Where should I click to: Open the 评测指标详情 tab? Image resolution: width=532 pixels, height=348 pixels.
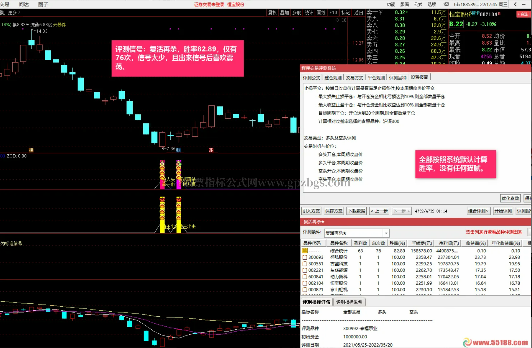click(317, 302)
